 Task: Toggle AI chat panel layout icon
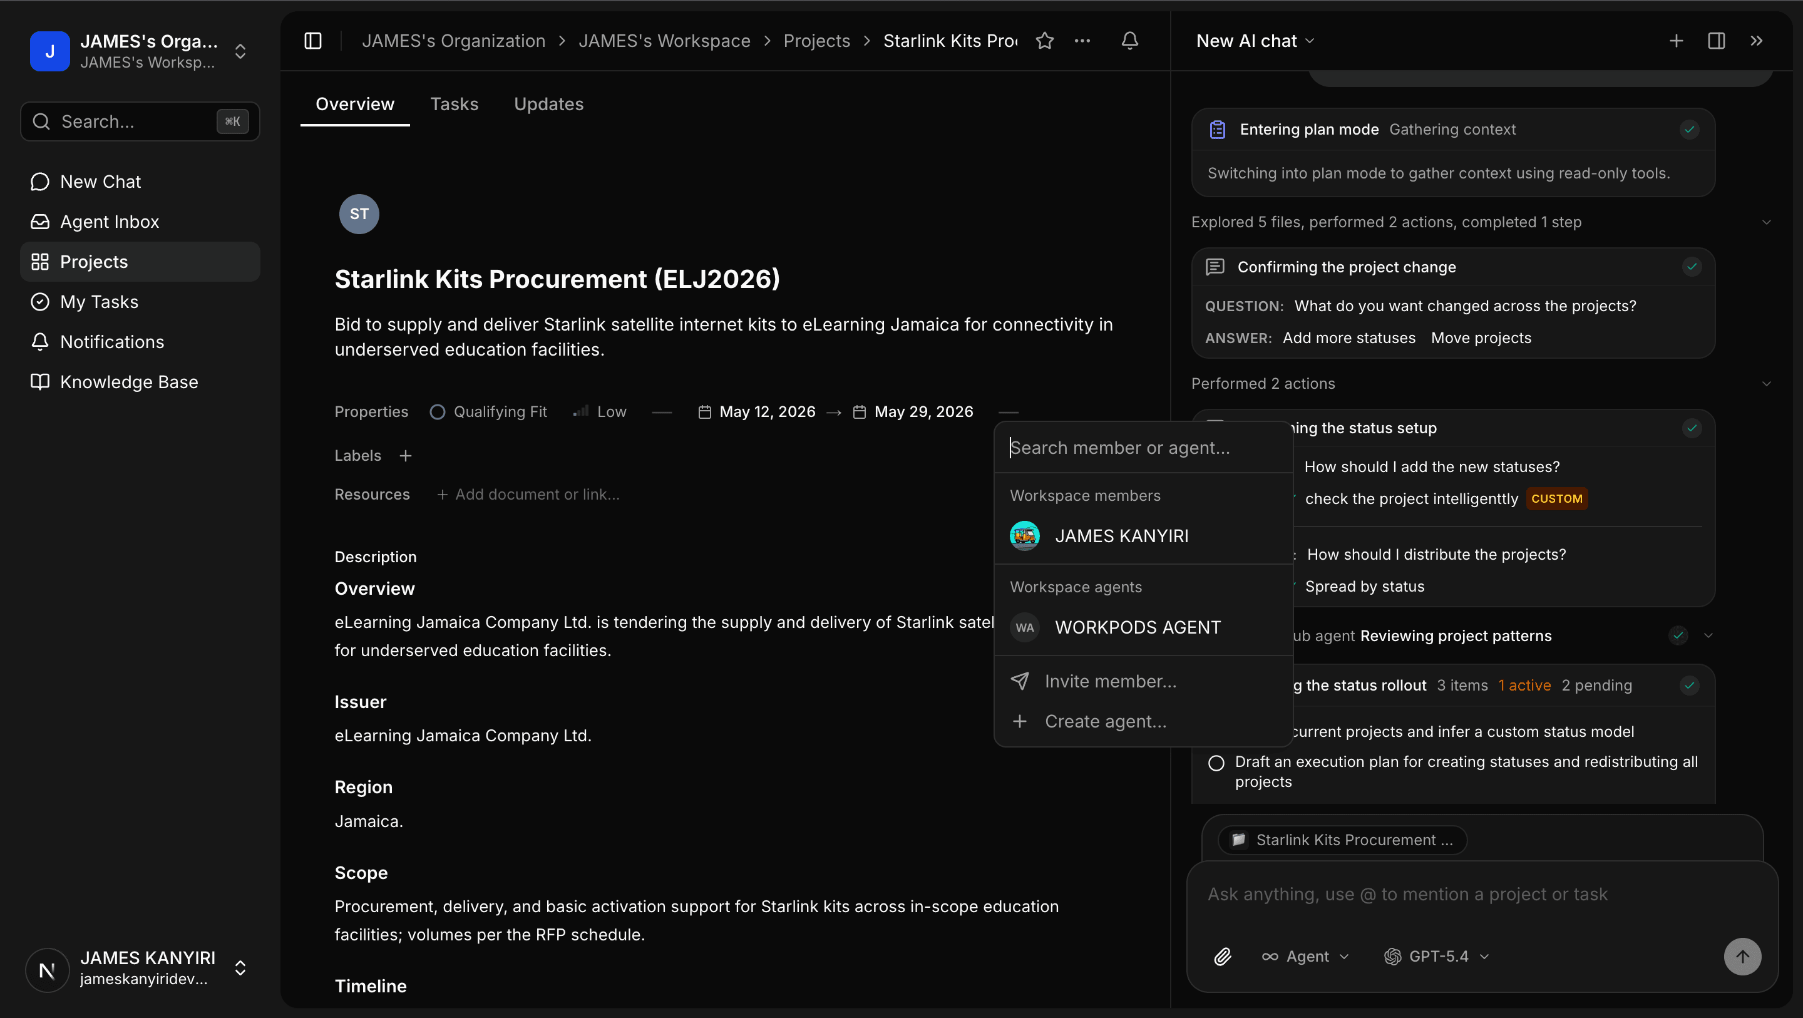[1716, 41]
